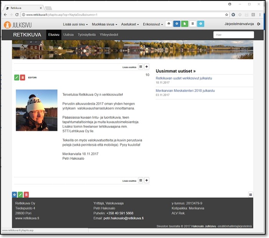Click the 'y-tunnus: 2813479-9' footer text

(x=187, y=203)
